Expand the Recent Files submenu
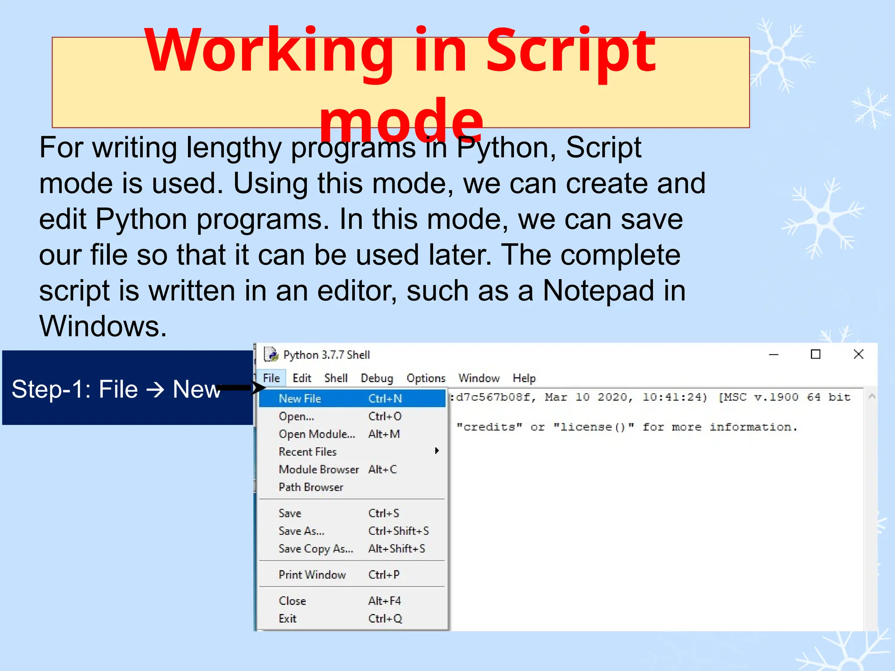 coord(352,451)
